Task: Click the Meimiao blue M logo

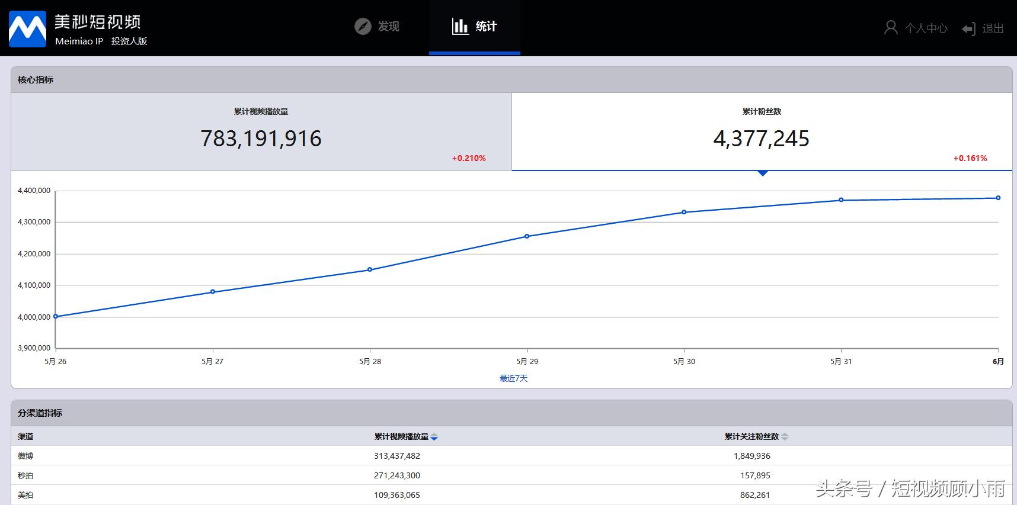Action: (27, 28)
